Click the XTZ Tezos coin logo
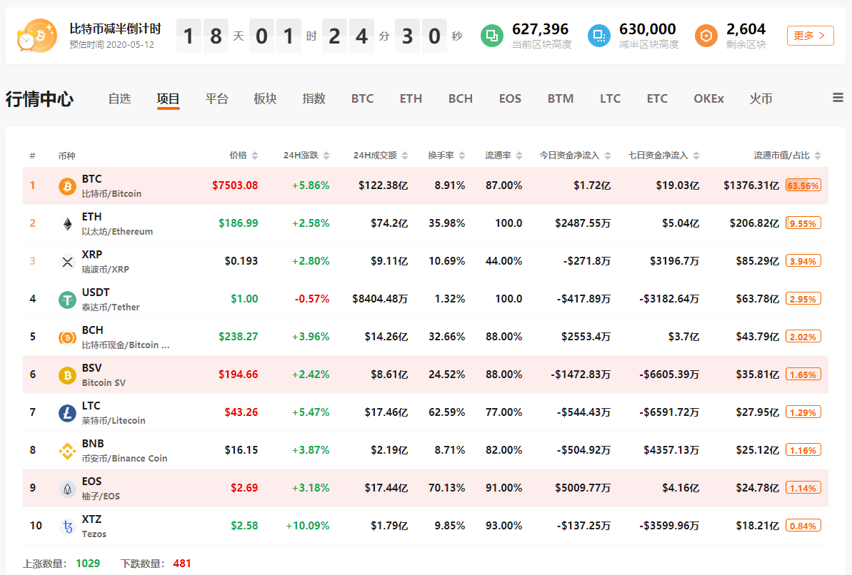 (x=67, y=526)
